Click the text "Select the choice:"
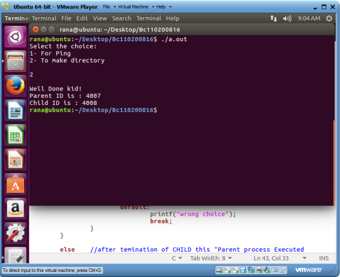This screenshot has height=277, width=340. (x=63, y=46)
